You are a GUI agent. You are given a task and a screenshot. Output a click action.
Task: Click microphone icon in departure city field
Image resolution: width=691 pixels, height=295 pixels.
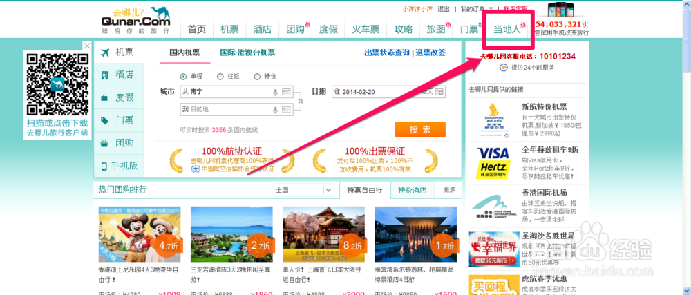275,92
